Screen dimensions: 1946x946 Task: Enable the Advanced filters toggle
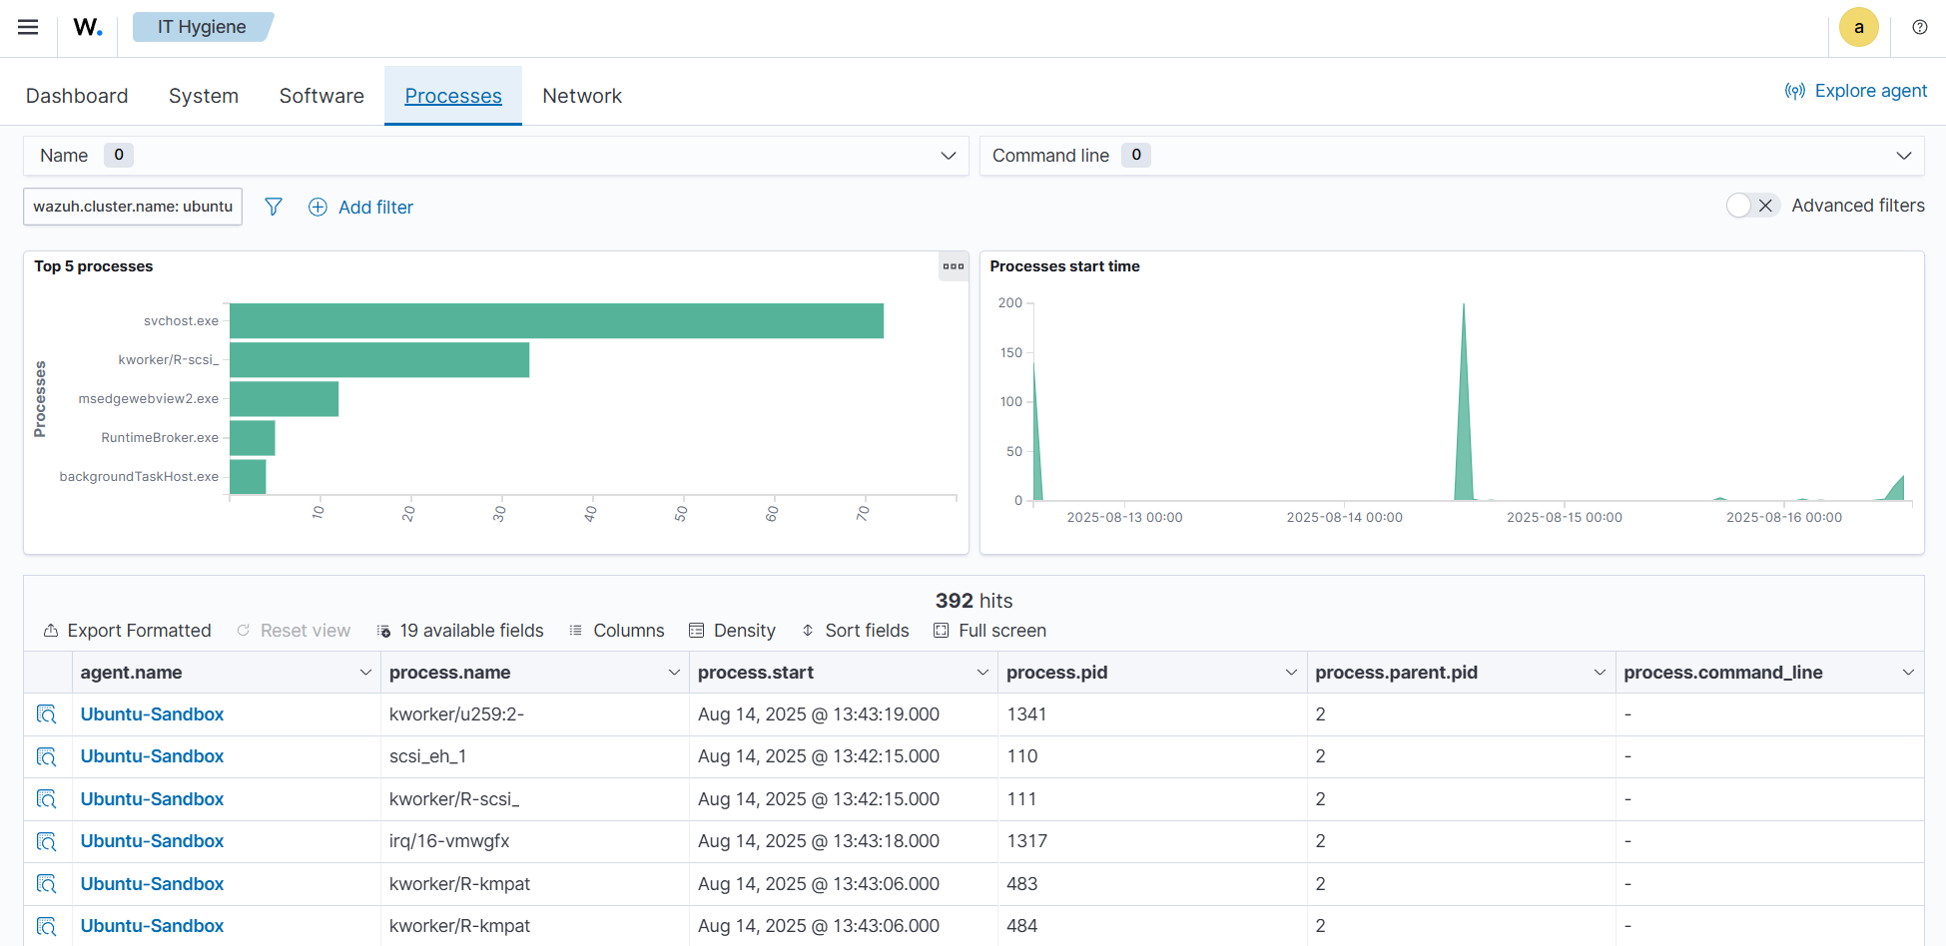click(1742, 205)
